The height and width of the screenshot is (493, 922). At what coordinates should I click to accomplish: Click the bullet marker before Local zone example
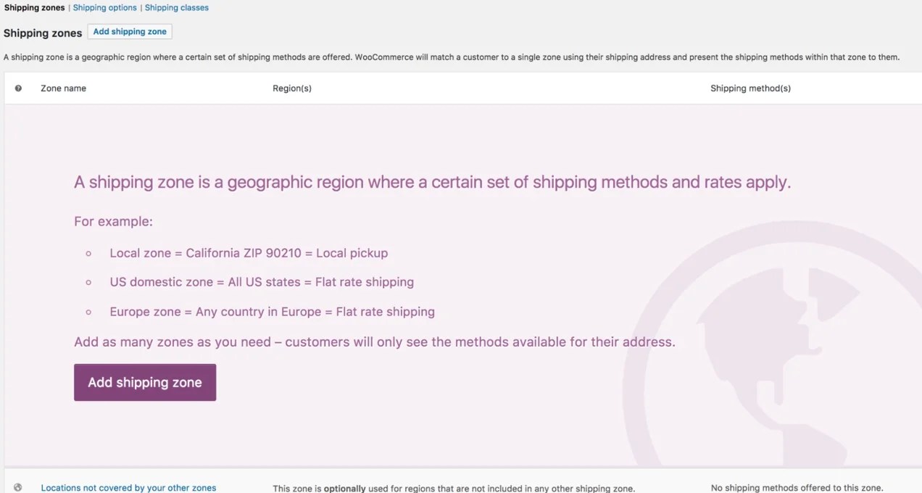[88, 253]
